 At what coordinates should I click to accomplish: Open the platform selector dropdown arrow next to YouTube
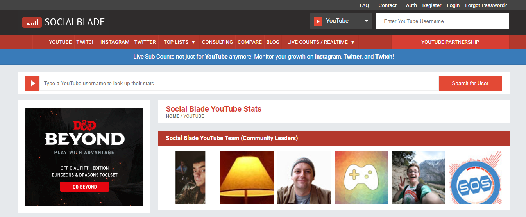(367, 21)
